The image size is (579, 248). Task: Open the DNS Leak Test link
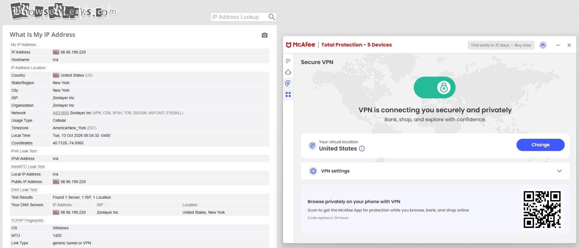24,190
